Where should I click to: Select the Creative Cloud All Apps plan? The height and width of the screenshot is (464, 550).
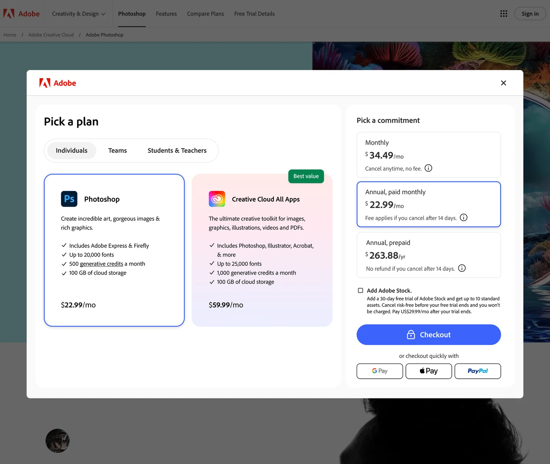tap(262, 250)
